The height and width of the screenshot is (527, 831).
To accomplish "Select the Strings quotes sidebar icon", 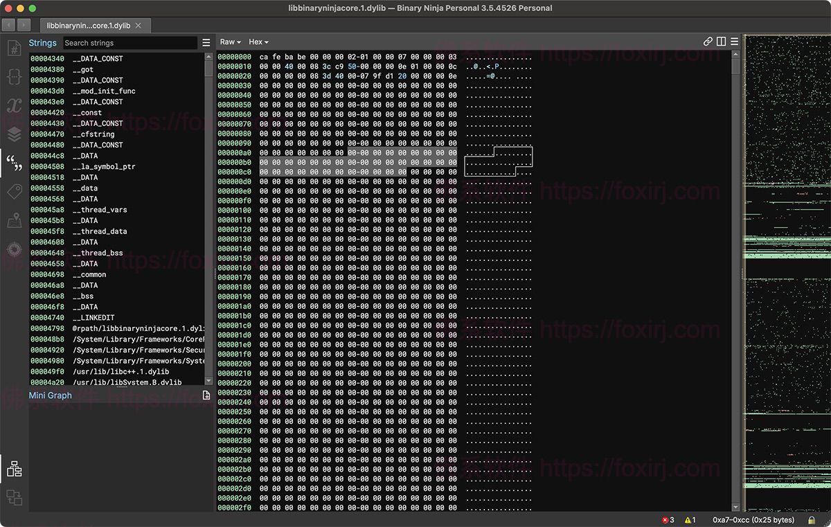I will 14,163.
